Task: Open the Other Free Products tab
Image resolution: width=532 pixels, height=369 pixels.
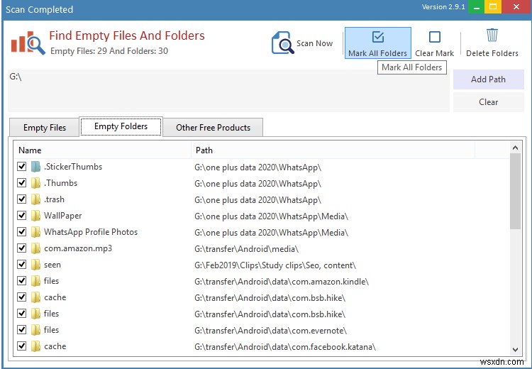Action: coord(213,128)
